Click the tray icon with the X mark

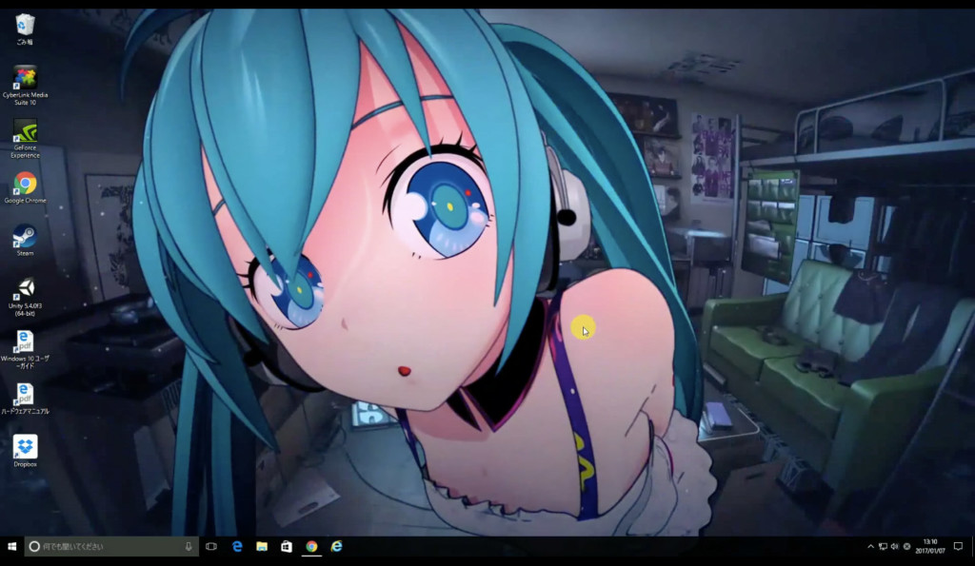[906, 547]
